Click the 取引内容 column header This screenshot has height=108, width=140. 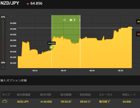tap(45, 95)
